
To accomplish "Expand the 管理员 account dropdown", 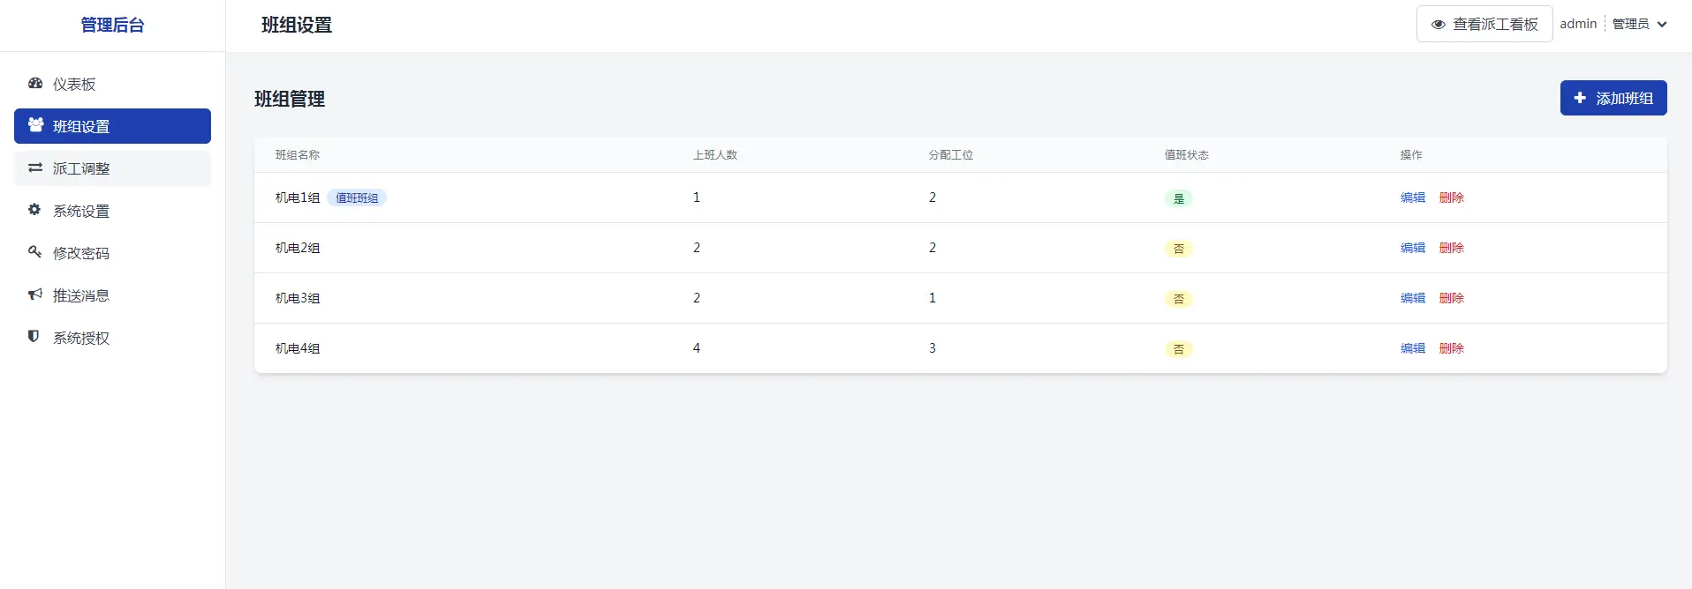I will point(1638,23).
